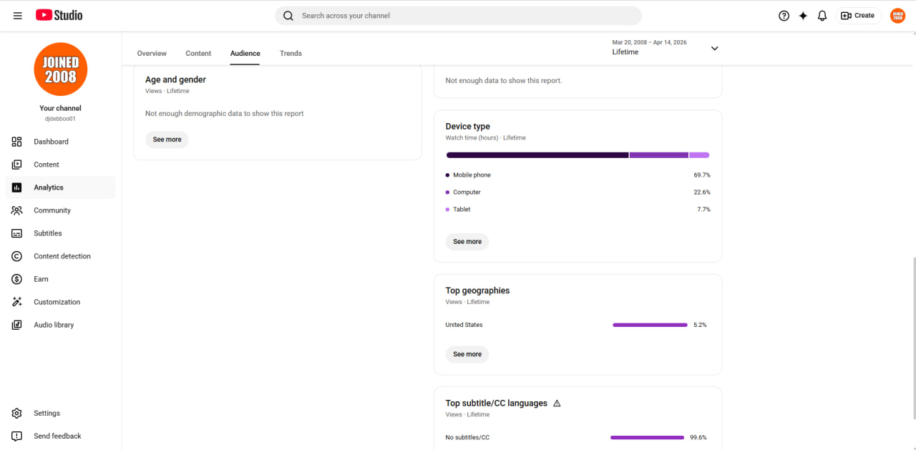Click the Customization magic wand icon

(17, 302)
